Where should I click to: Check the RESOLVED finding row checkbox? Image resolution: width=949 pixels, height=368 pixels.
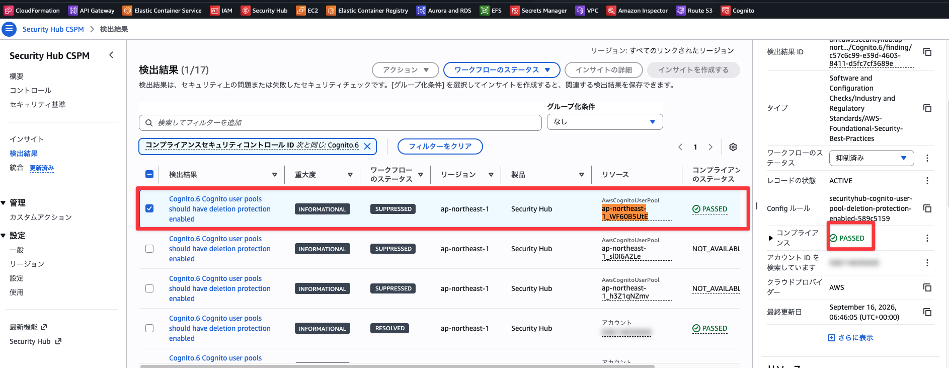click(x=149, y=328)
